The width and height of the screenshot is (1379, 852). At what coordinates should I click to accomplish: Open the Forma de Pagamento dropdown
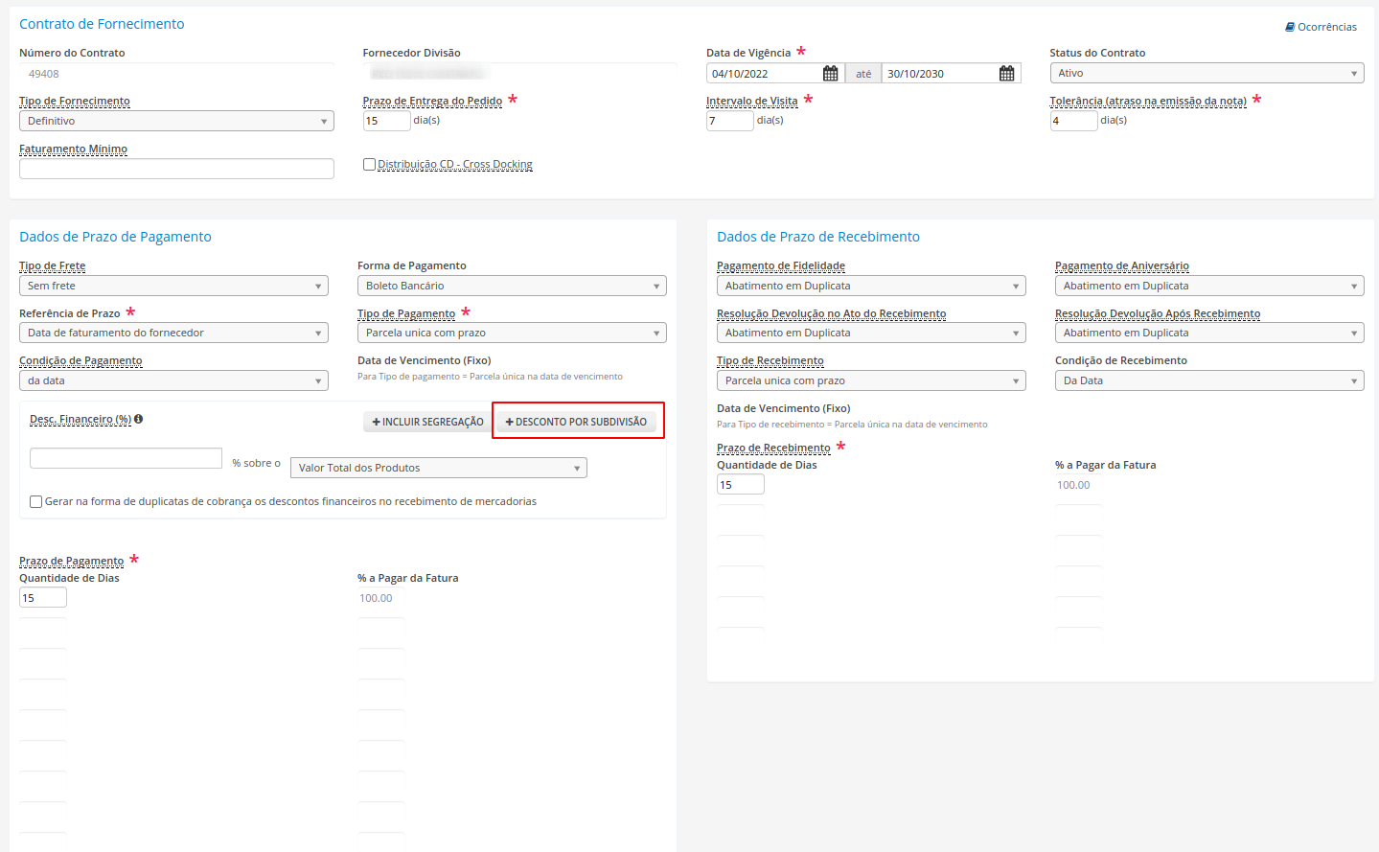pyautogui.click(x=512, y=286)
